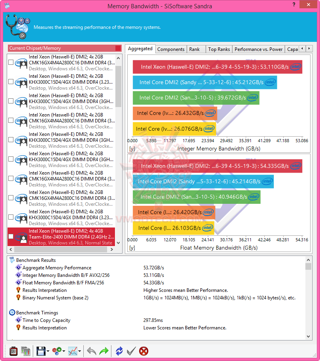
Task: Click reference list scroll-up arrow
Action: point(119,58)
